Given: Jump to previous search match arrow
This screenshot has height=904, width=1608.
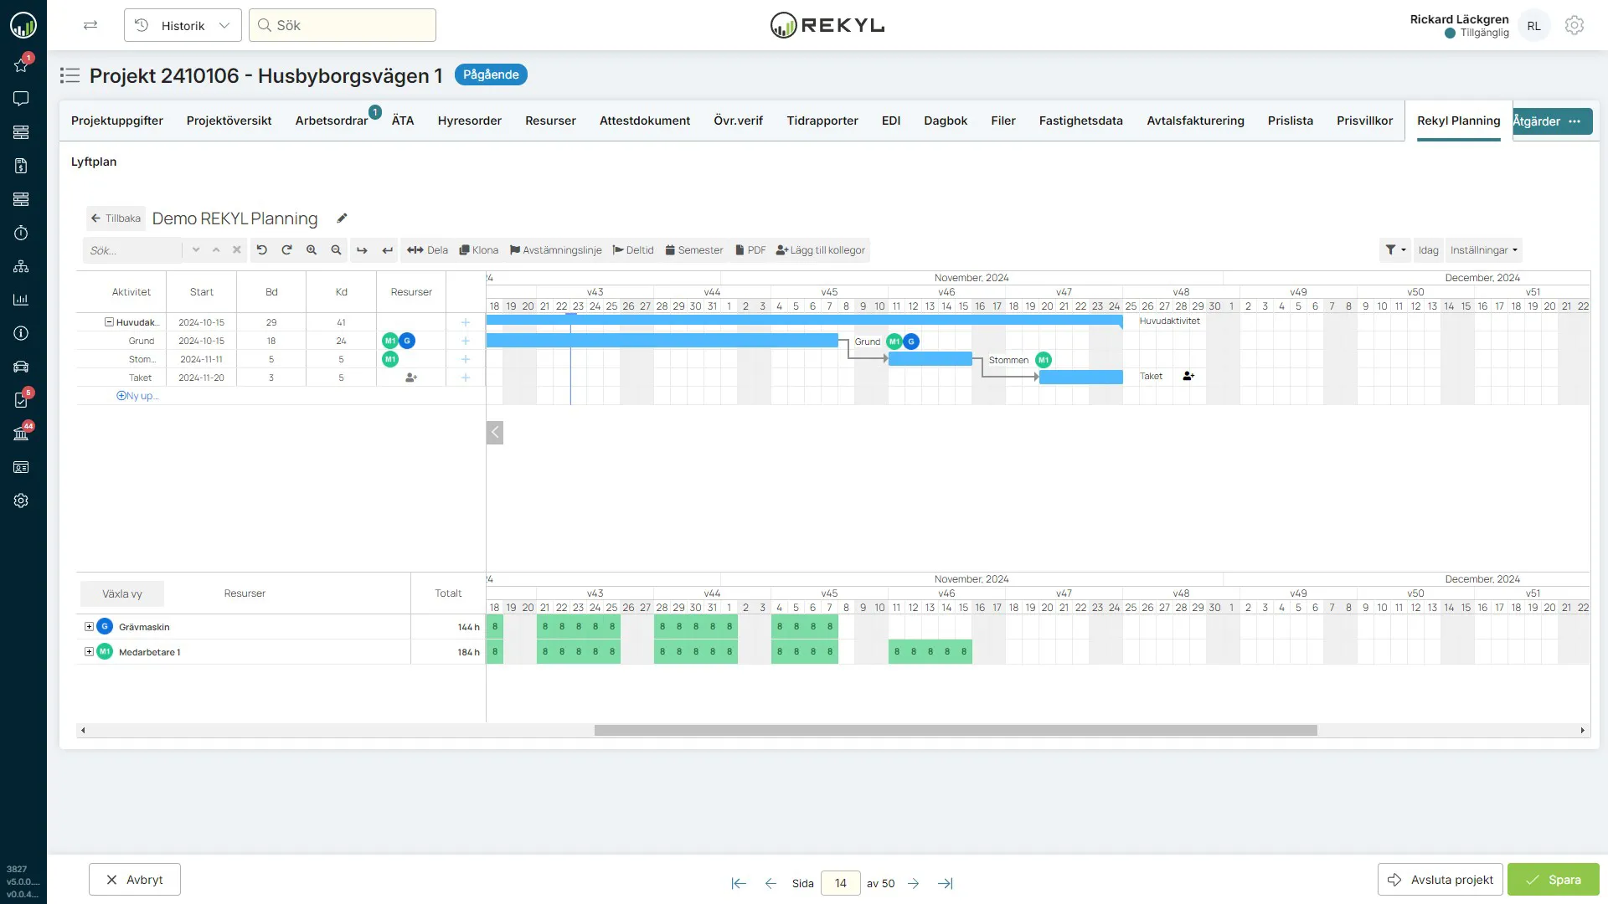Looking at the screenshot, I should [216, 249].
